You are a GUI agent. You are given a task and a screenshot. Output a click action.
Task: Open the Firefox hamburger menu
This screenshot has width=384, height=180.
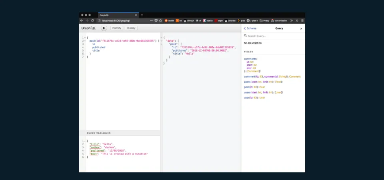point(302,20)
